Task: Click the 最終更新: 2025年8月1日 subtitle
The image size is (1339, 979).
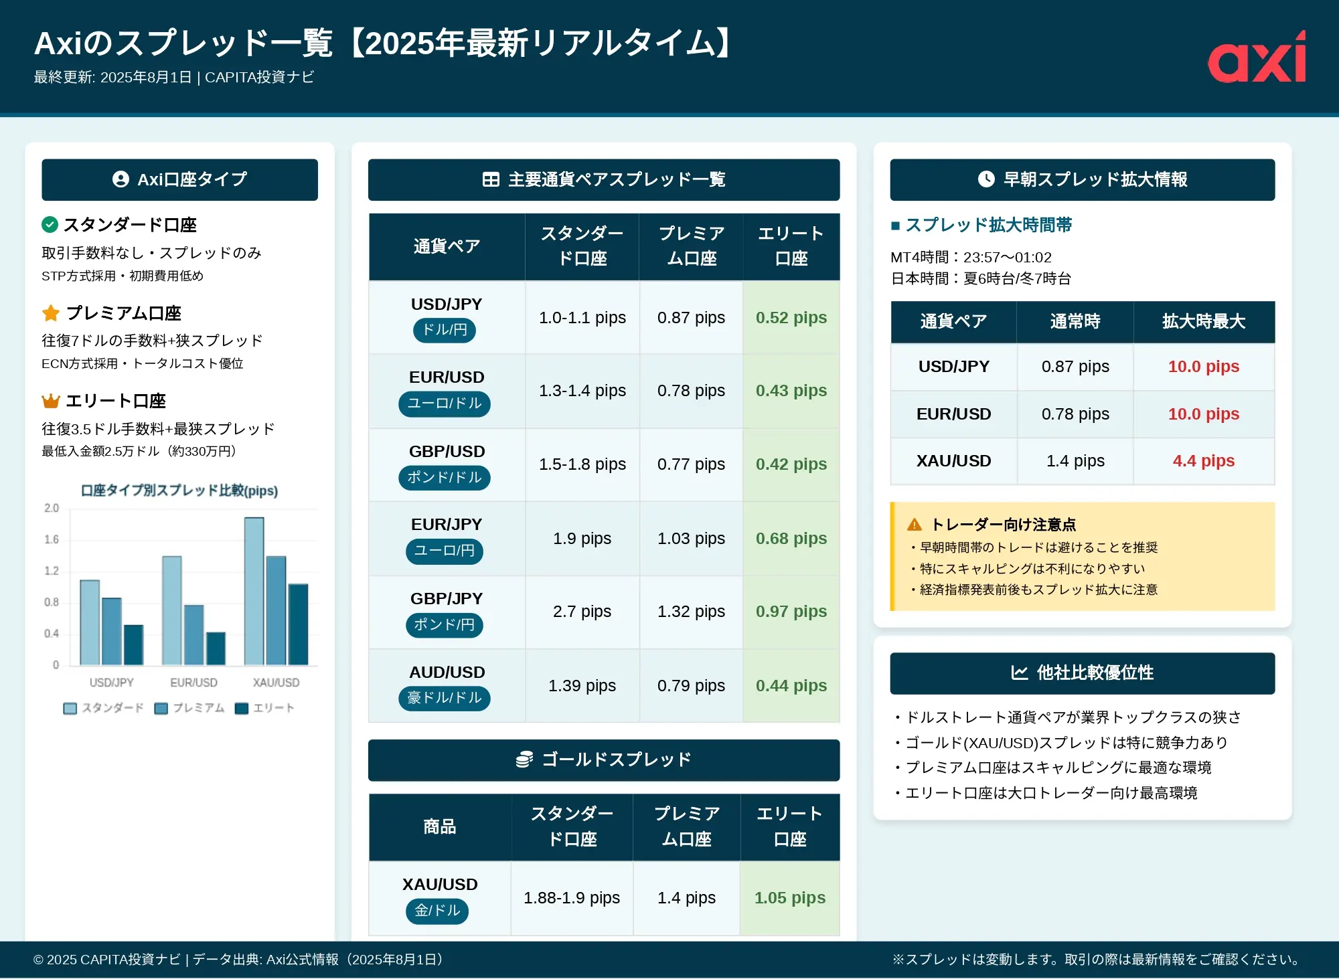Action: 113,78
